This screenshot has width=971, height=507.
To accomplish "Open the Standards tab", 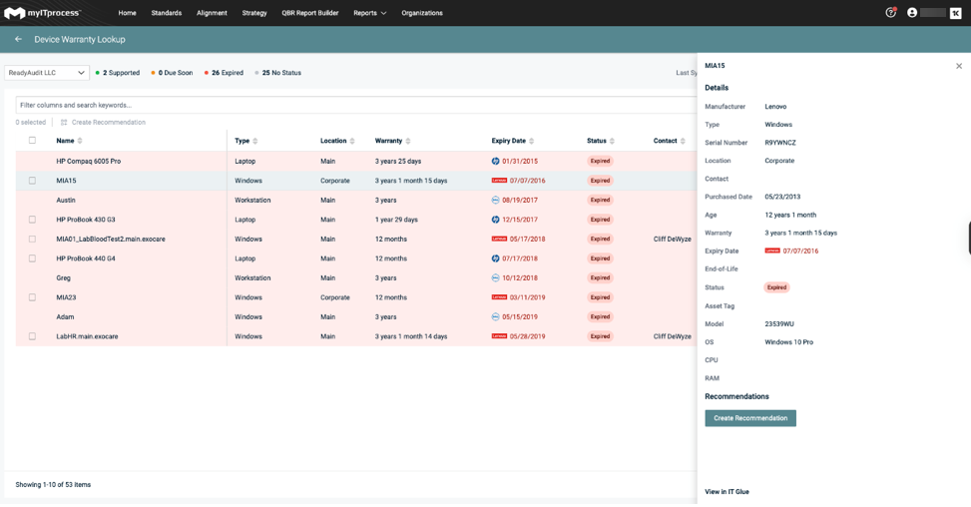I will point(167,13).
